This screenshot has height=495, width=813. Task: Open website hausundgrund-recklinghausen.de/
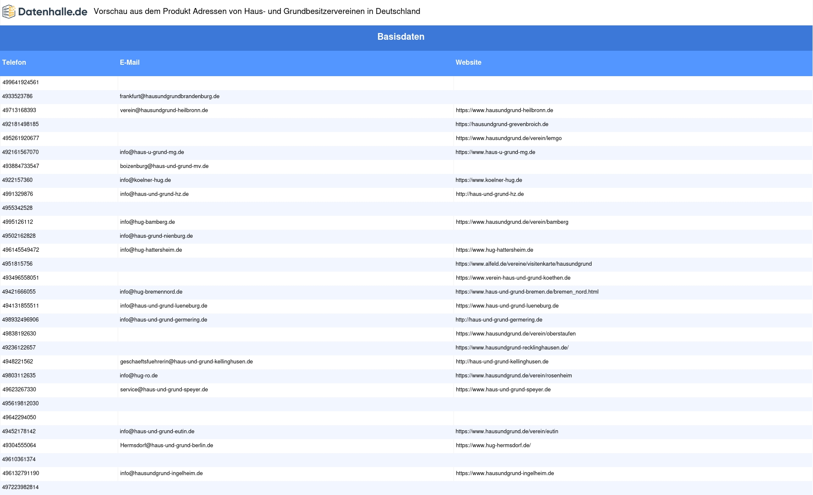point(512,348)
